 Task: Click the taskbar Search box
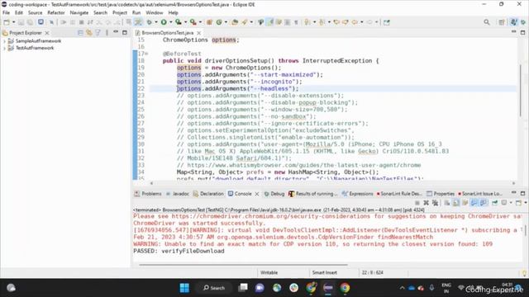pyautogui.click(x=214, y=288)
